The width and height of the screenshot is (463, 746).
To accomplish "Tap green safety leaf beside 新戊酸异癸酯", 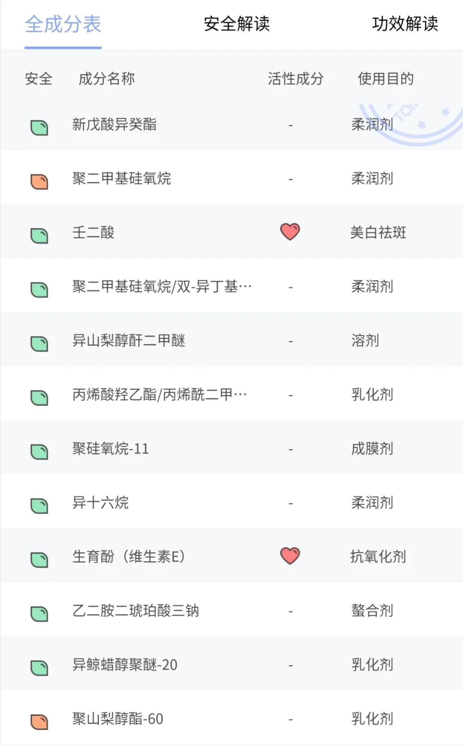I will (39, 127).
